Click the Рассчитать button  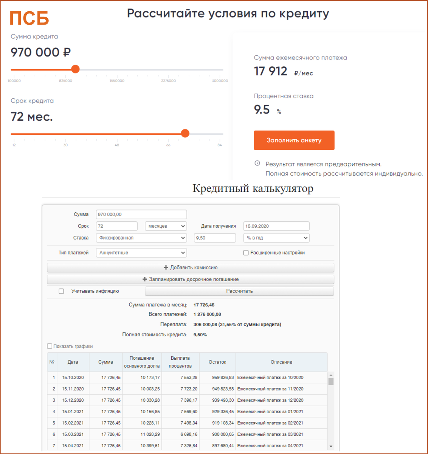click(239, 291)
